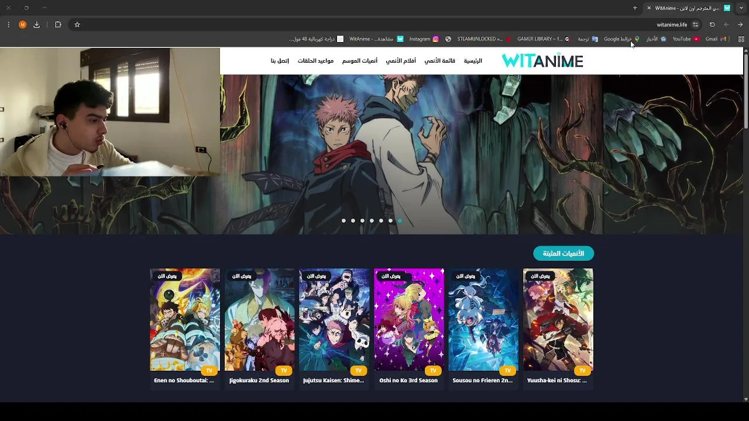Click the Jigokuraku 2nd Season title link
The image size is (749, 421).
(x=259, y=381)
